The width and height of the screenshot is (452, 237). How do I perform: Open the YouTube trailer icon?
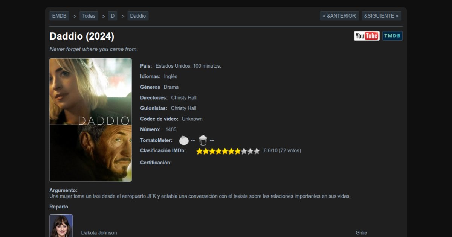[366, 36]
